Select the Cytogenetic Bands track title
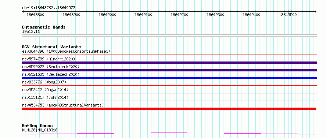 pyautogui.click(x=44, y=27)
